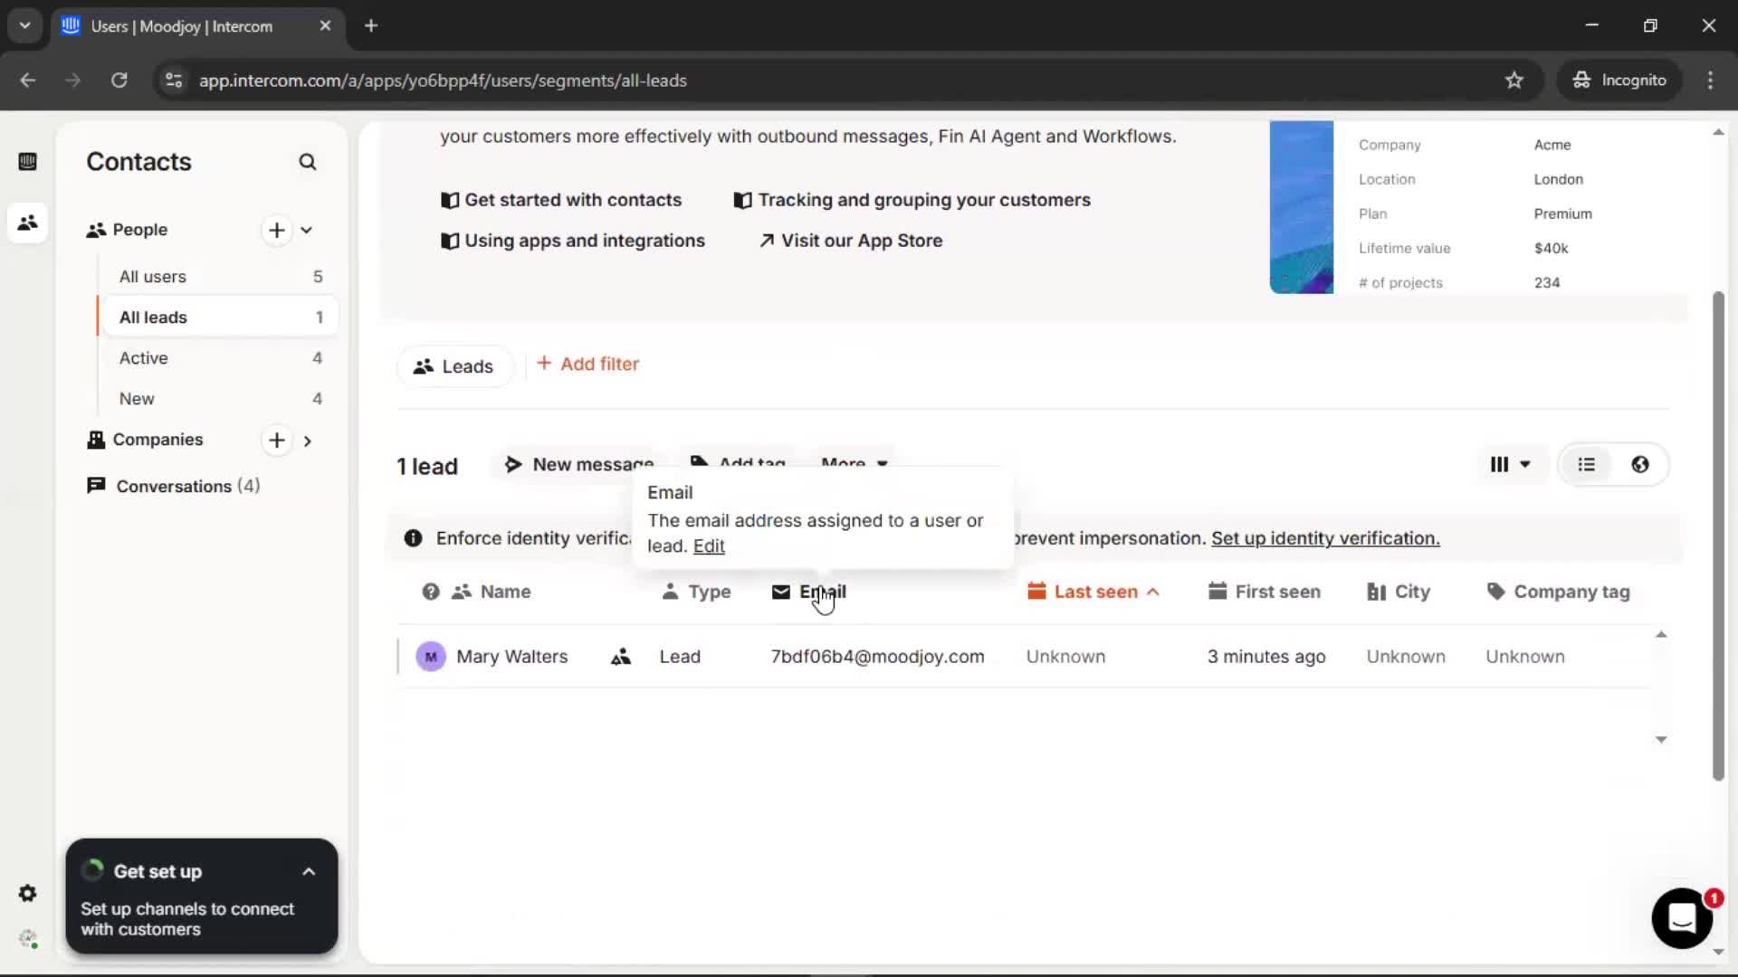Click the address bar URL
The height and width of the screenshot is (977, 1738).
pos(443,81)
